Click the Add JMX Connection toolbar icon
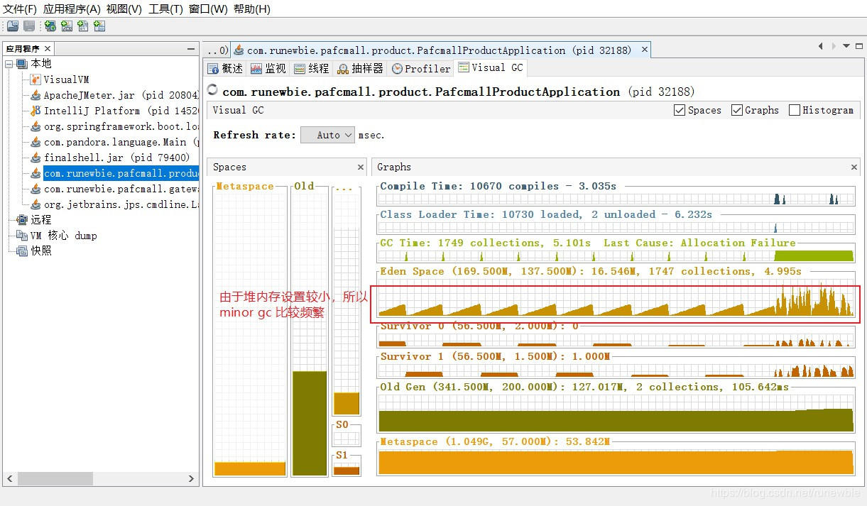Viewport: 867px width, 506px height. (x=67, y=26)
